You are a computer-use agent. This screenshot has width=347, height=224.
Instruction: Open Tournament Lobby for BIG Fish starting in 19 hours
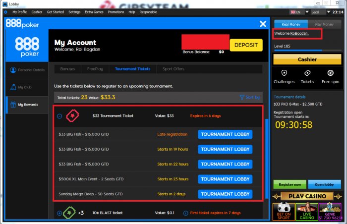(x=225, y=149)
